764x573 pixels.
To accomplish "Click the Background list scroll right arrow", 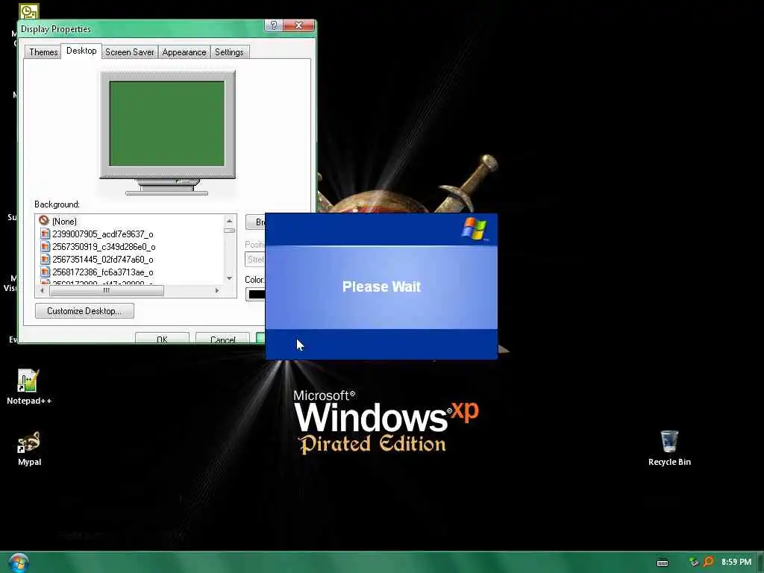I will click(217, 290).
